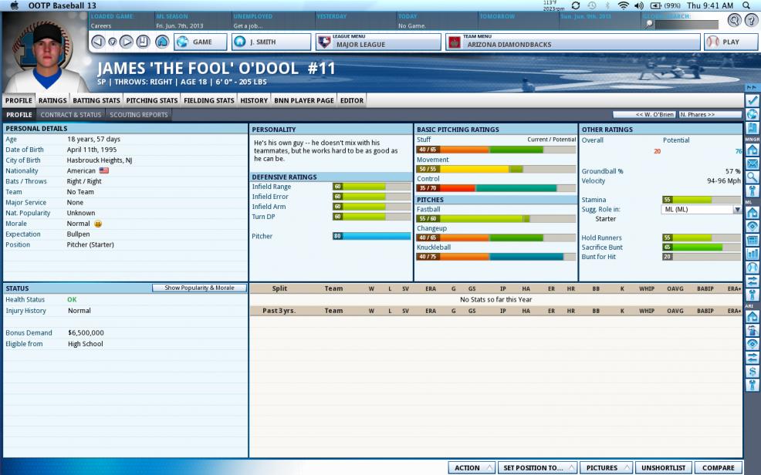Open the Major League menu
The image size is (761, 475).
point(377,42)
